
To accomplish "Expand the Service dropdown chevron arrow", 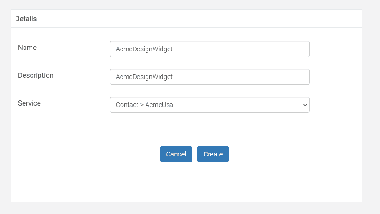I will [305, 105].
